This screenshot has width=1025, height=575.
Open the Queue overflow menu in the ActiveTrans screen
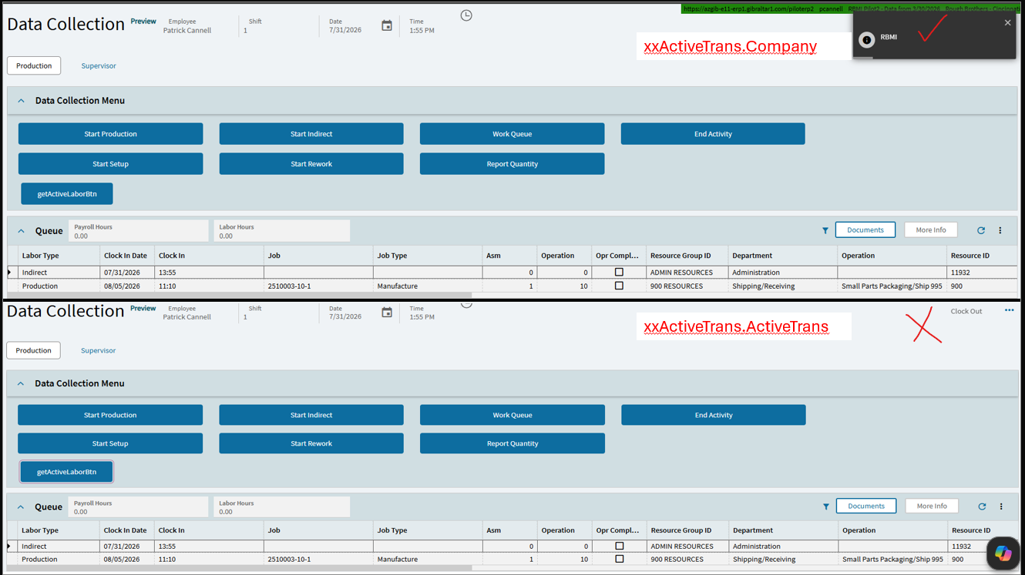[x=1001, y=506]
